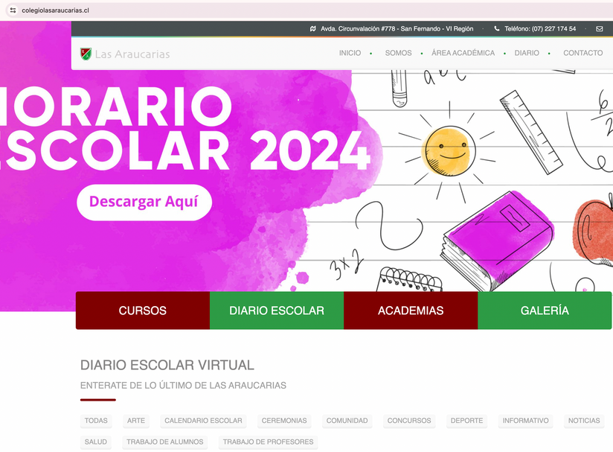Select the TRABAJO DE ALUMNOS filter
The width and height of the screenshot is (613, 452).
tap(165, 442)
